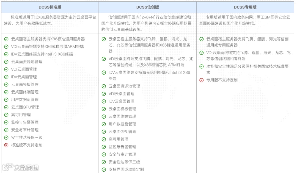Click the text 标准版不支持定制
The width and height of the screenshot is (297, 173).
27,145
